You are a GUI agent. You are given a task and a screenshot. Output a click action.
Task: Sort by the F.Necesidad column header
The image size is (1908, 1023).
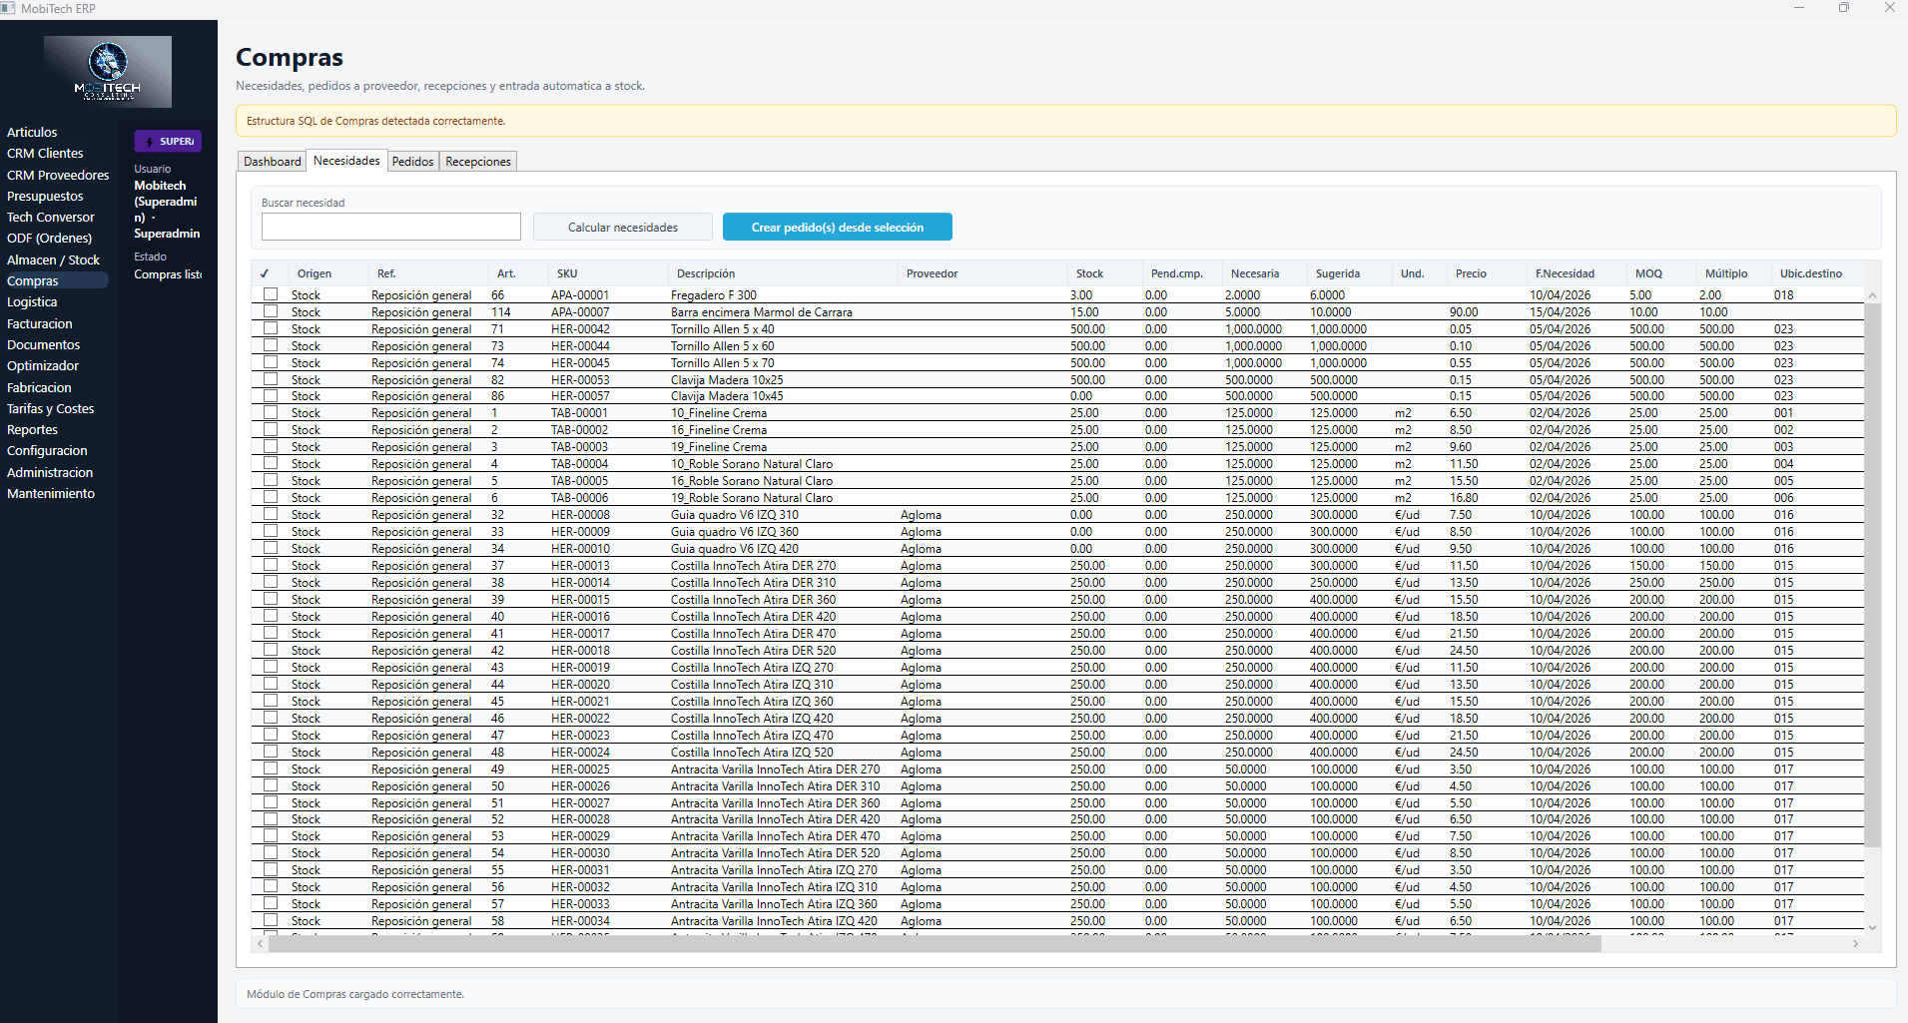[x=1565, y=273]
